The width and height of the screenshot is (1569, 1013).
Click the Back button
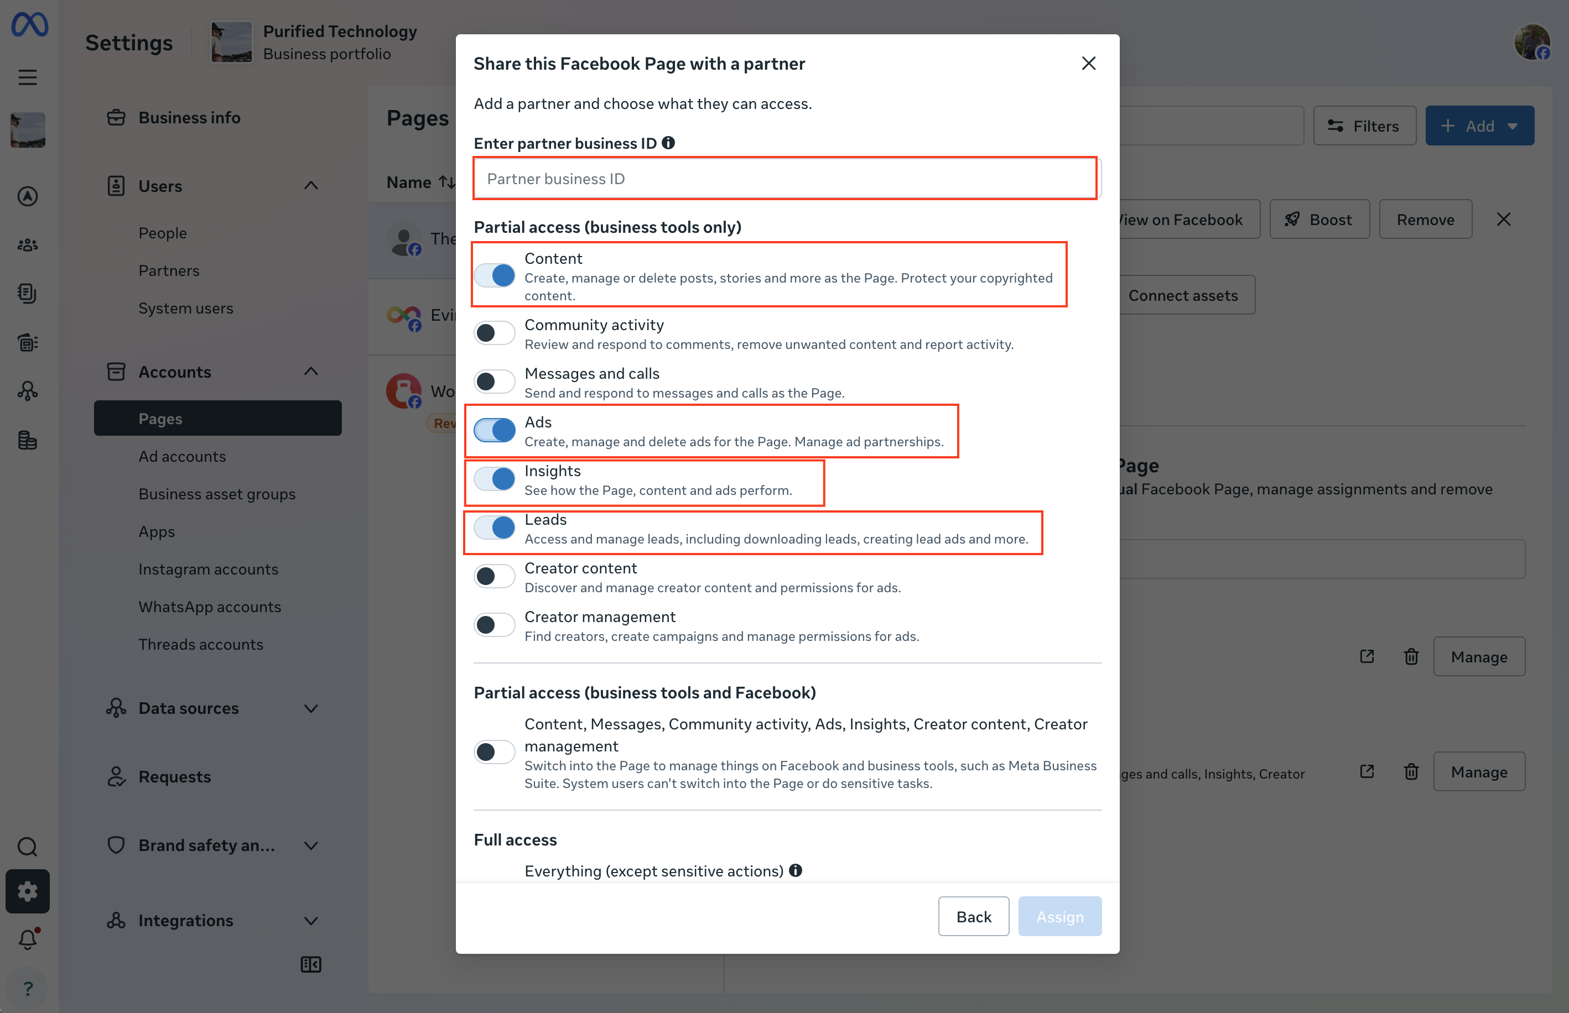pos(973,916)
